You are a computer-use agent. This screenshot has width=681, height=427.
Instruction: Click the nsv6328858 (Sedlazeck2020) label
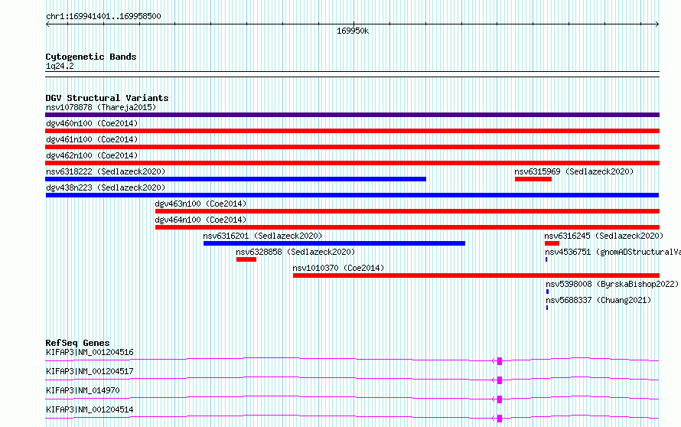pyautogui.click(x=295, y=252)
